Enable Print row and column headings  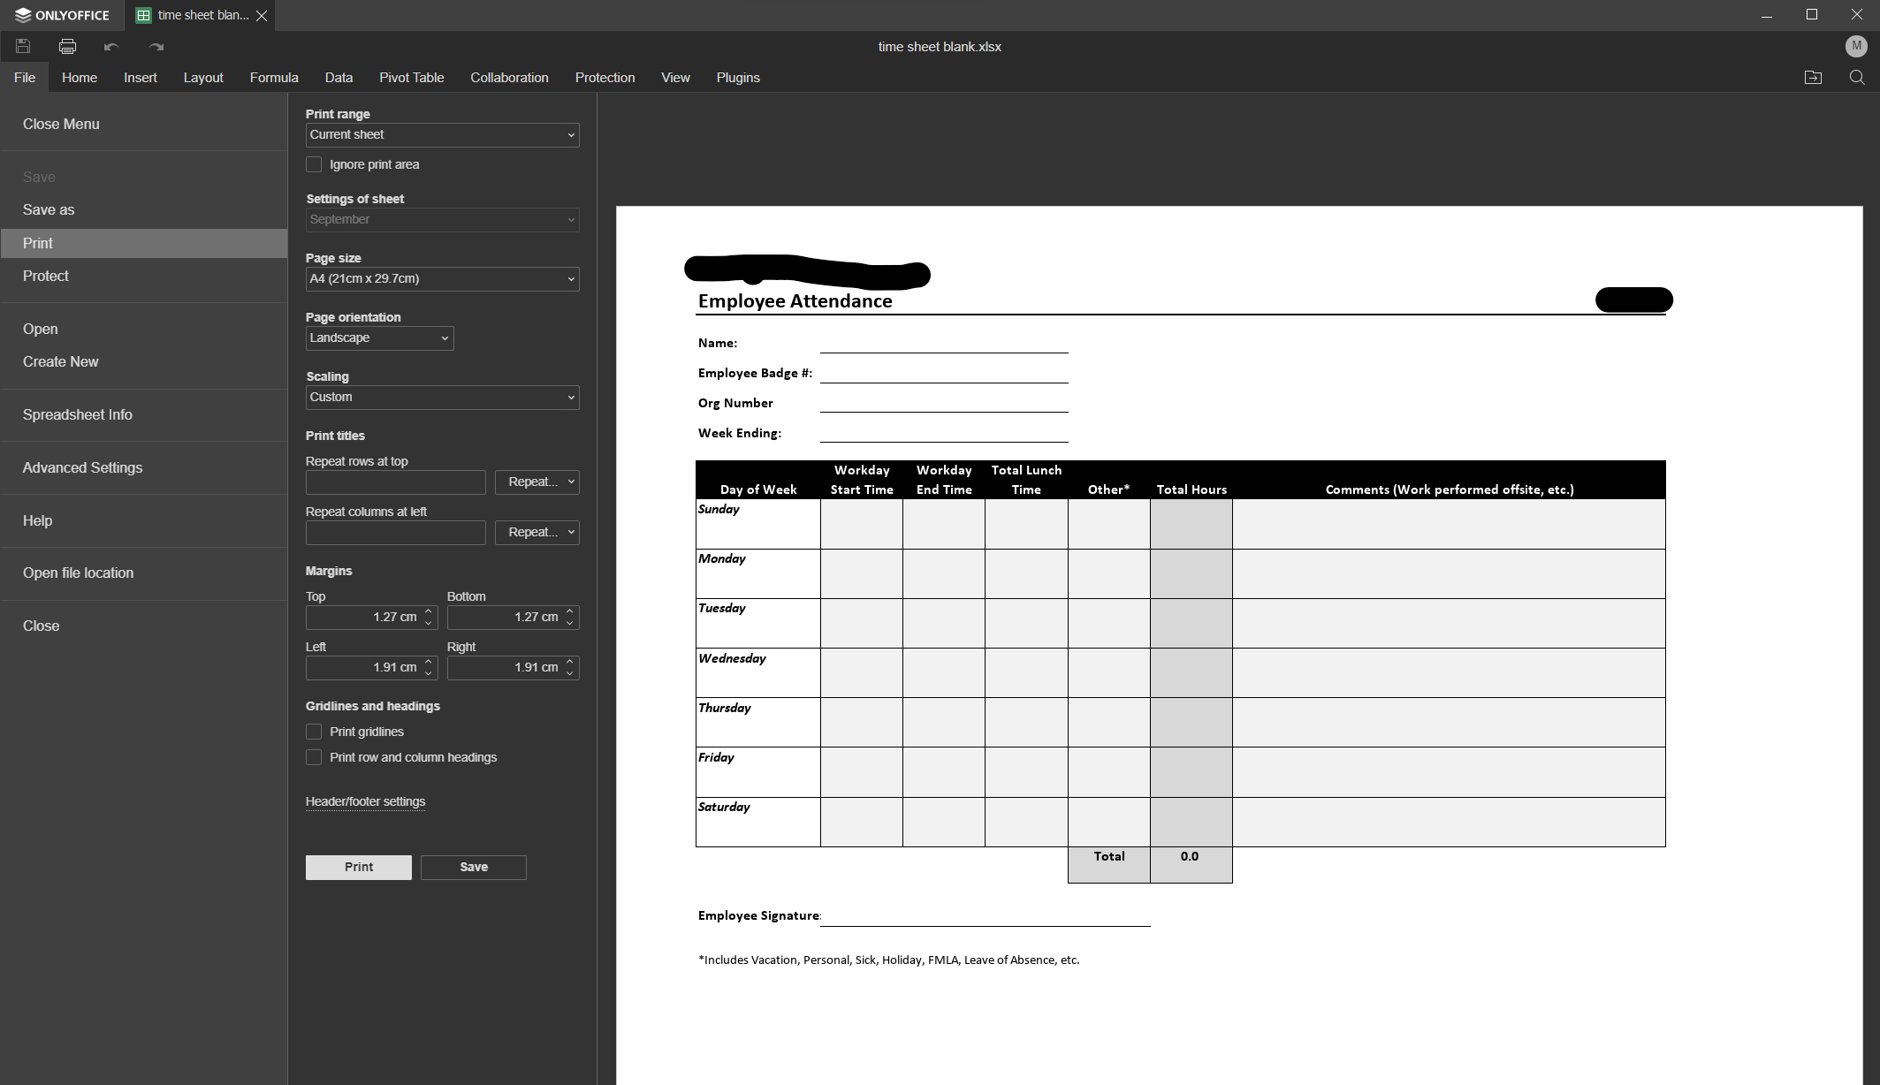(314, 757)
